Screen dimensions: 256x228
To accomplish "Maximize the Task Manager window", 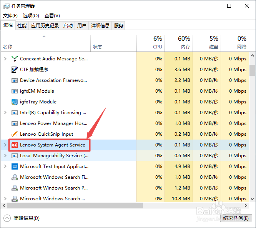I will 229,6.
